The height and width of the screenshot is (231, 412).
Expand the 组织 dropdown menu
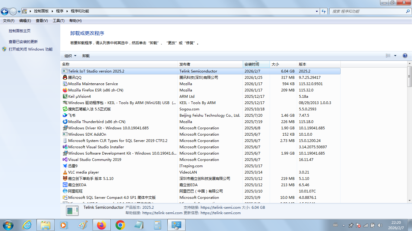tap(70, 56)
